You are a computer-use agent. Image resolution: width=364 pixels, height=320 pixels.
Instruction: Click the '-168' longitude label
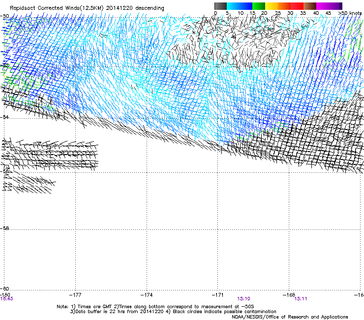[x=289, y=295]
